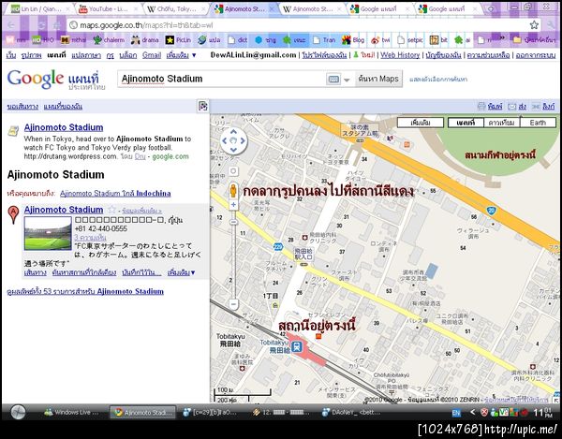Viewport: 562px width, 439px height.
Task: Open a new browser tab
Action: (x=492, y=8)
